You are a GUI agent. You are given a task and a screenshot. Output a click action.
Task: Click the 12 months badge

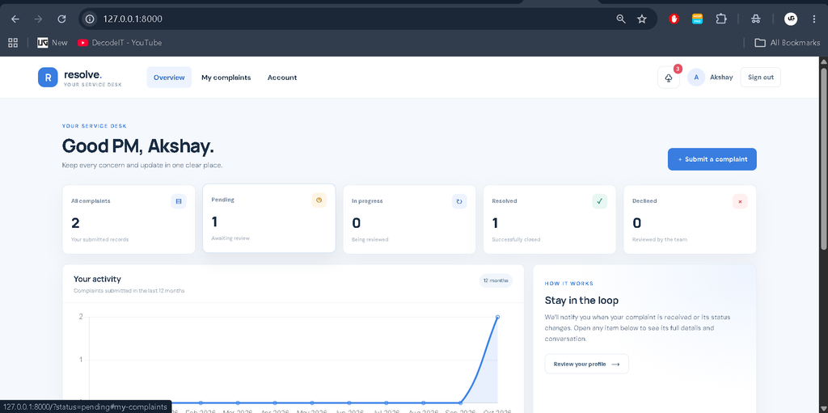[x=496, y=280]
